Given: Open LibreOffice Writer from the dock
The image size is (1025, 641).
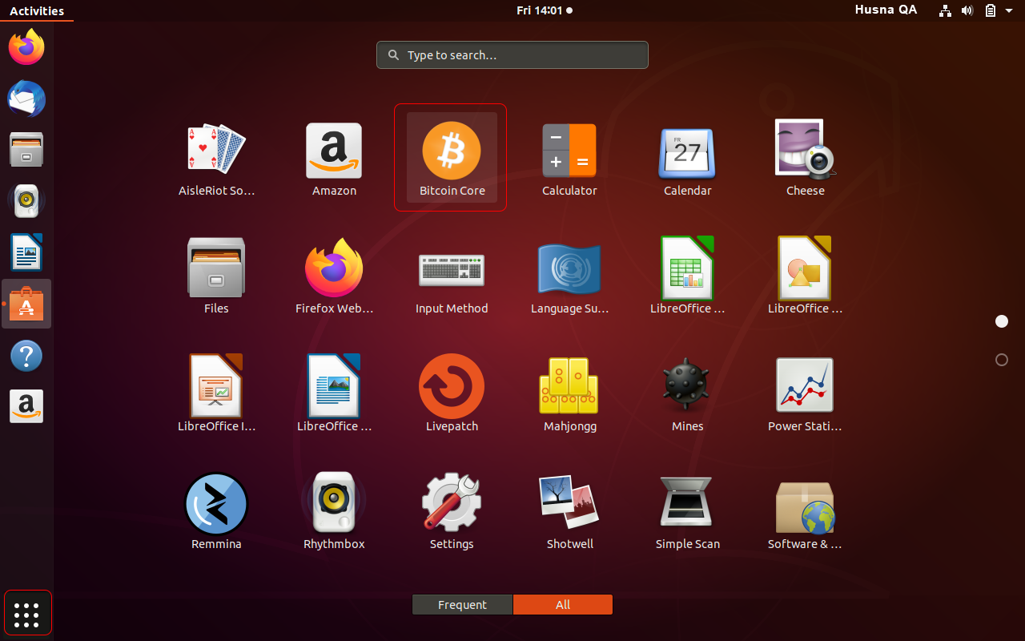Looking at the screenshot, I should tap(26, 252).
